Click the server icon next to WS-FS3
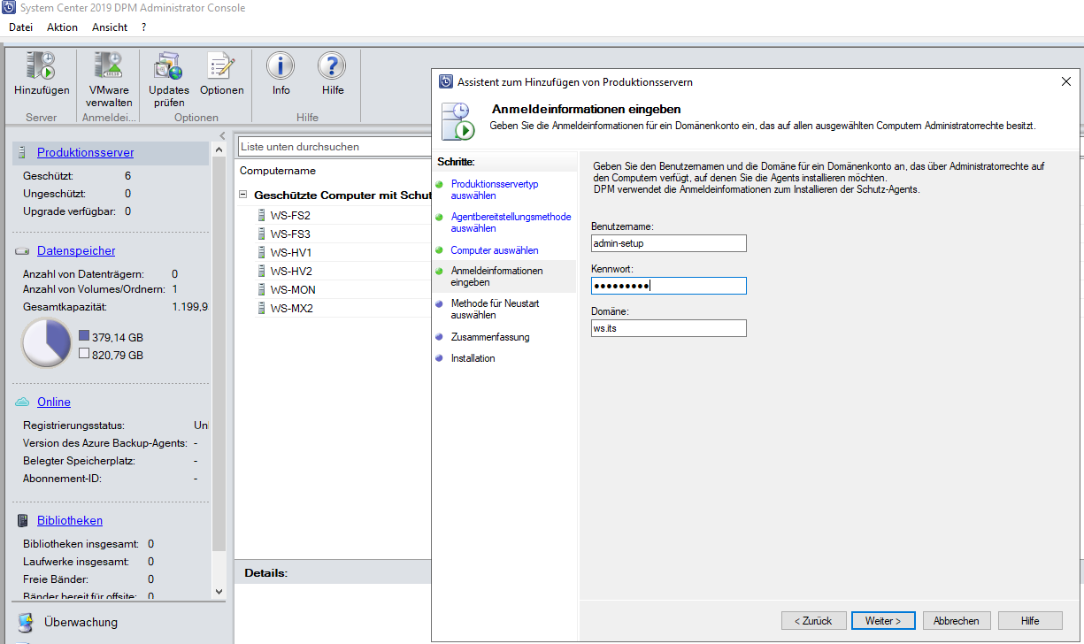This screenshot has height=644, width=1084. click(261, 234)
